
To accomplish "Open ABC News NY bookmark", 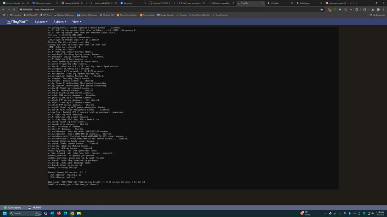I will (x=31, y=15).
